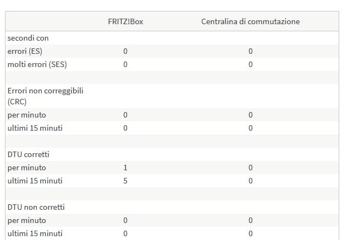Click per minuto label under DTU non corretti
This screenshot has width=342, height=240.
point(26,220)
